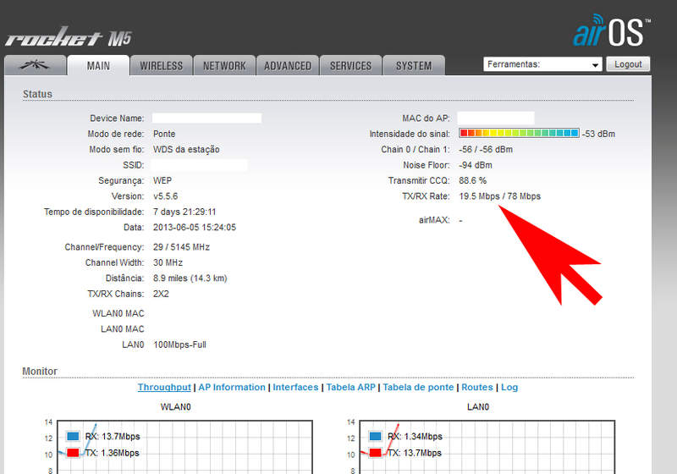Click the '2X2' TX/RX chains value

pos(161,294)
